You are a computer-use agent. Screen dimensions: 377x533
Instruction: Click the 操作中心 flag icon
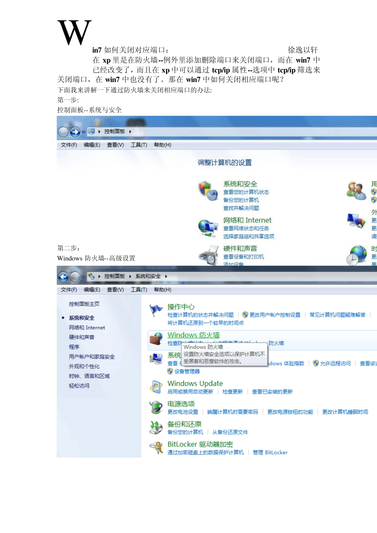point(156,311)
